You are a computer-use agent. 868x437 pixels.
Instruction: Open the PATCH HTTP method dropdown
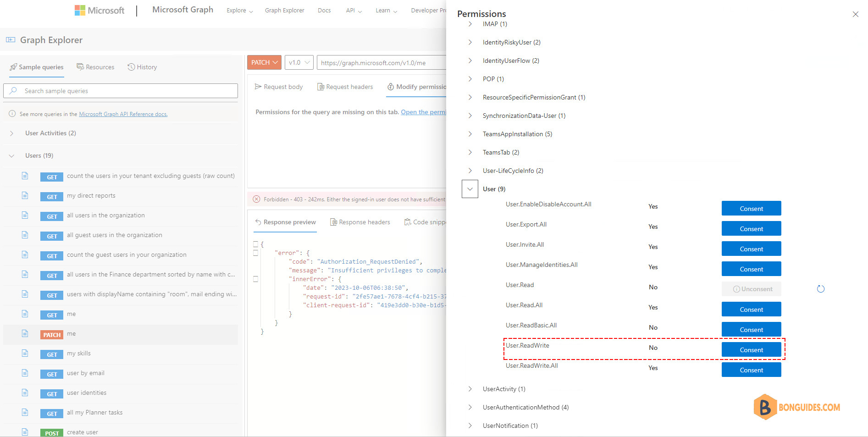[264, 62]
